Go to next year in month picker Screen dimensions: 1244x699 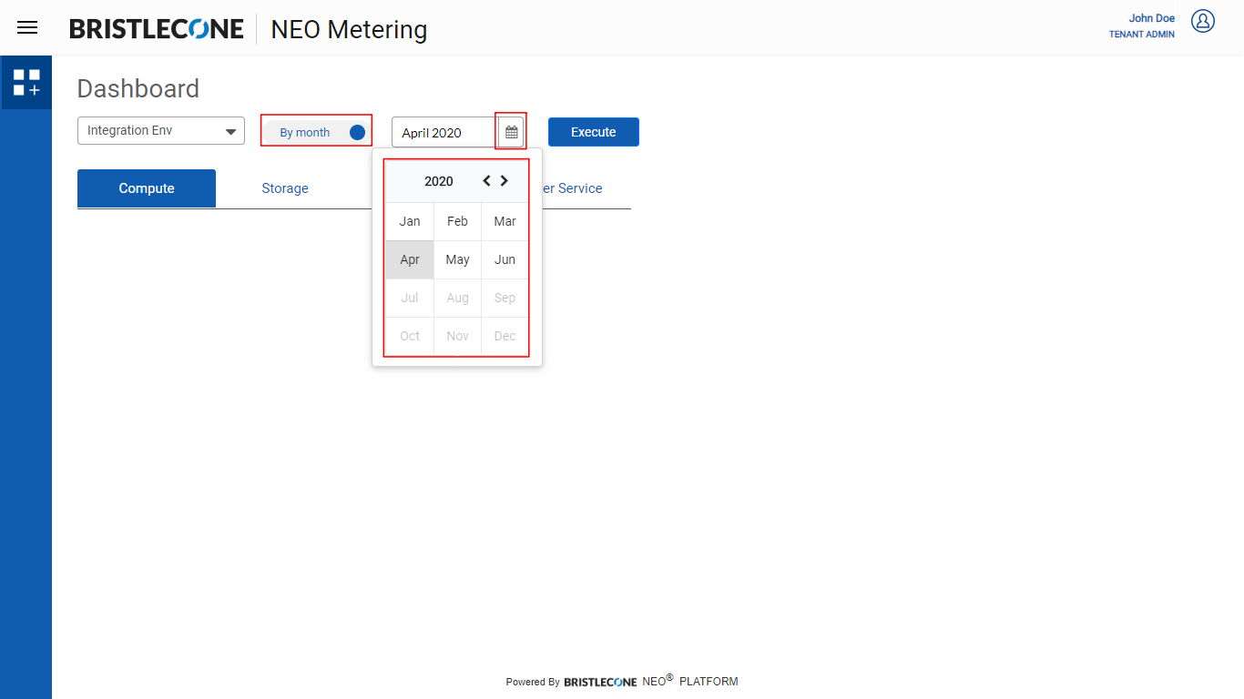click(x=505, y=180)
